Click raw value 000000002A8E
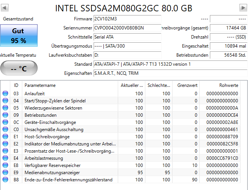The width and height of the screenshot is (248, 190). coord(222,122)
